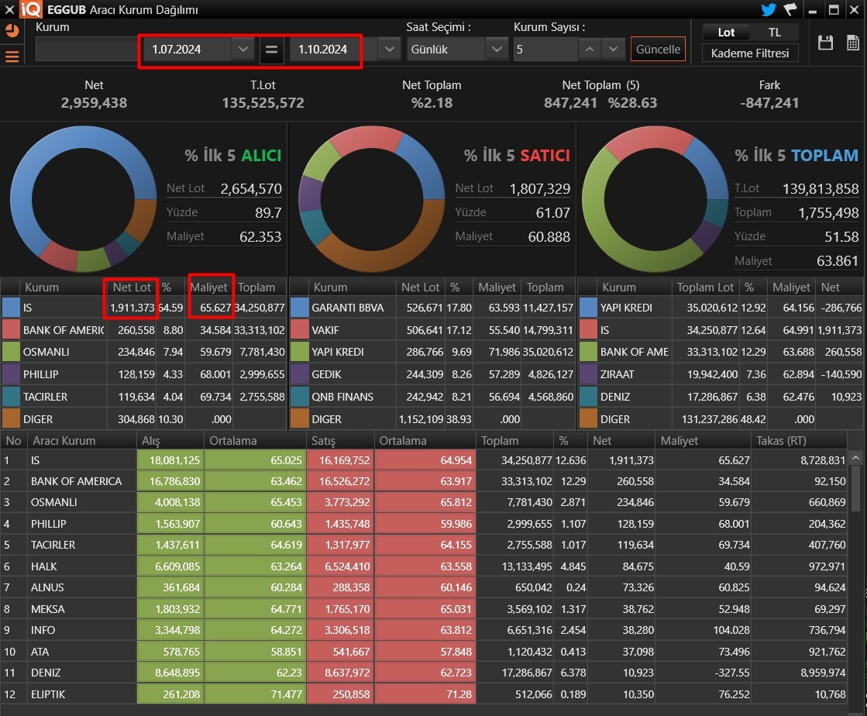Click the equals button between dates
The width and height of the screenshot is (867, 716).
pyautogui.click(x=271, y=50)
